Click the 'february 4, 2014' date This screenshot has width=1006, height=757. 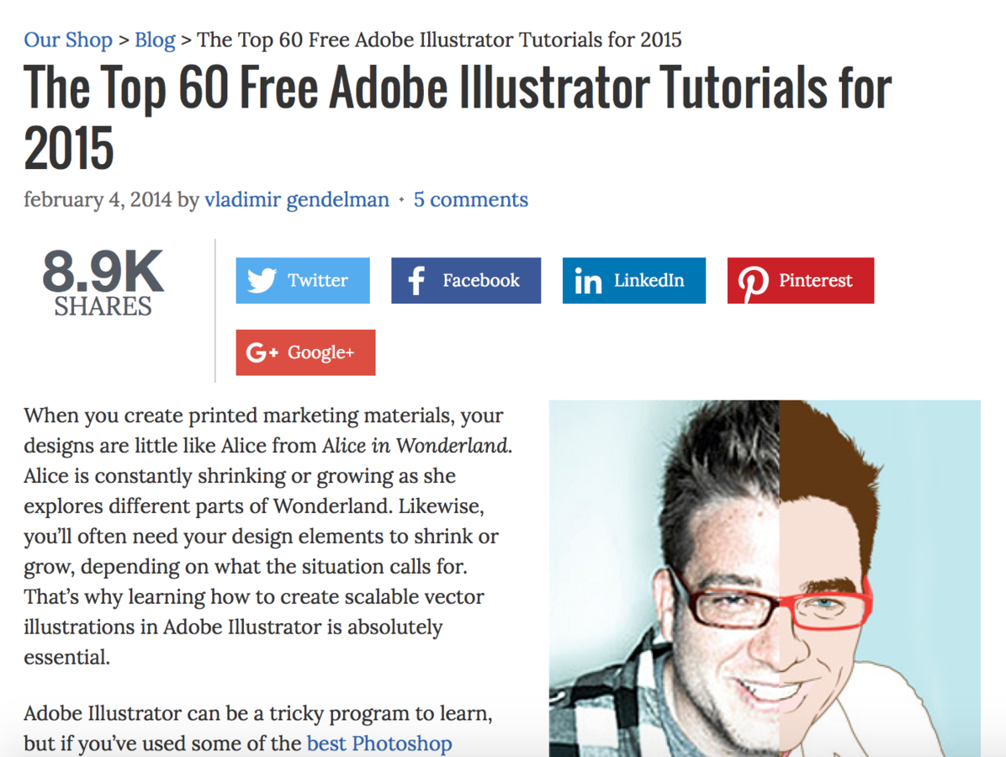(x=98, y=199)
